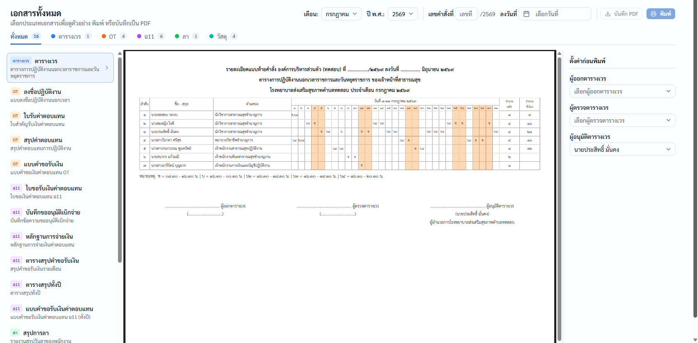
Task: Switch to the ทั้งหมด tab
Action: click(x=25, y=36)
